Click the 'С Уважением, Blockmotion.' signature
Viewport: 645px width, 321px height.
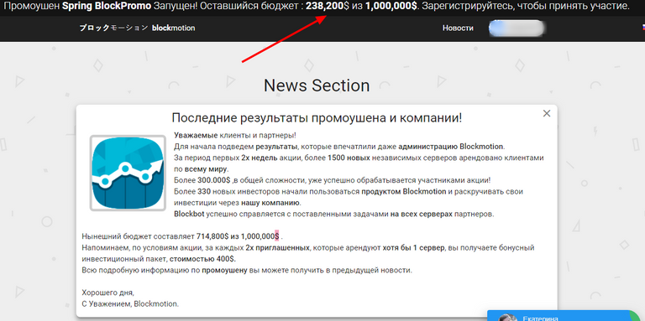click(x=130, y=304)
